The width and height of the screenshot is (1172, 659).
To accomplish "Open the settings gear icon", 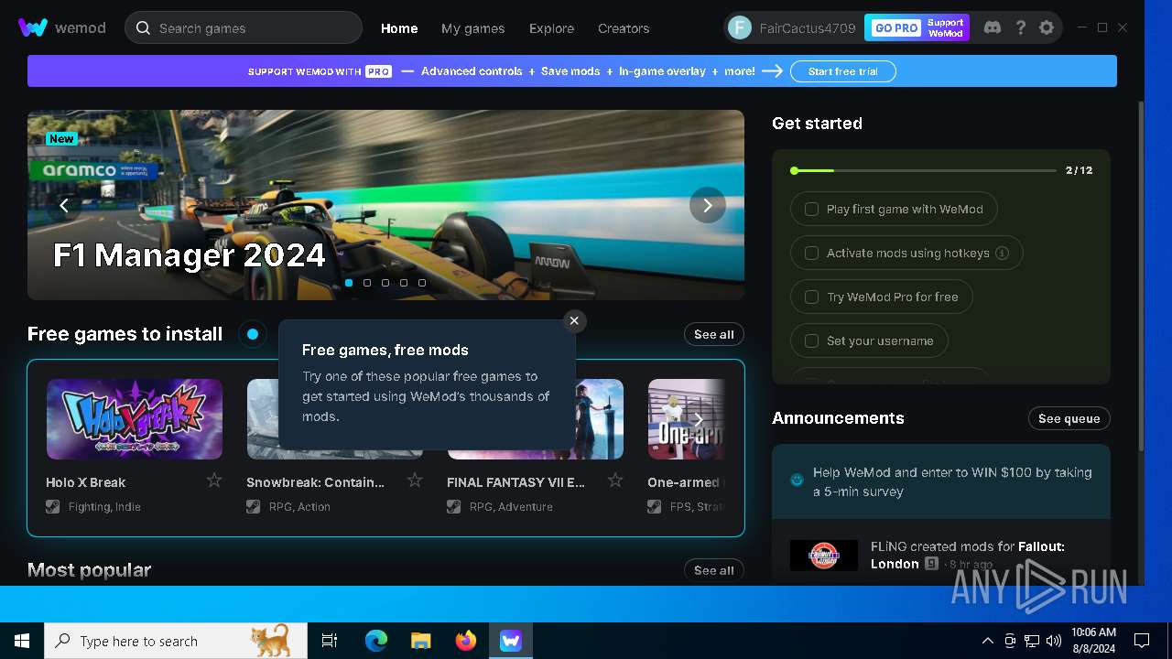I will [1047, 27].
